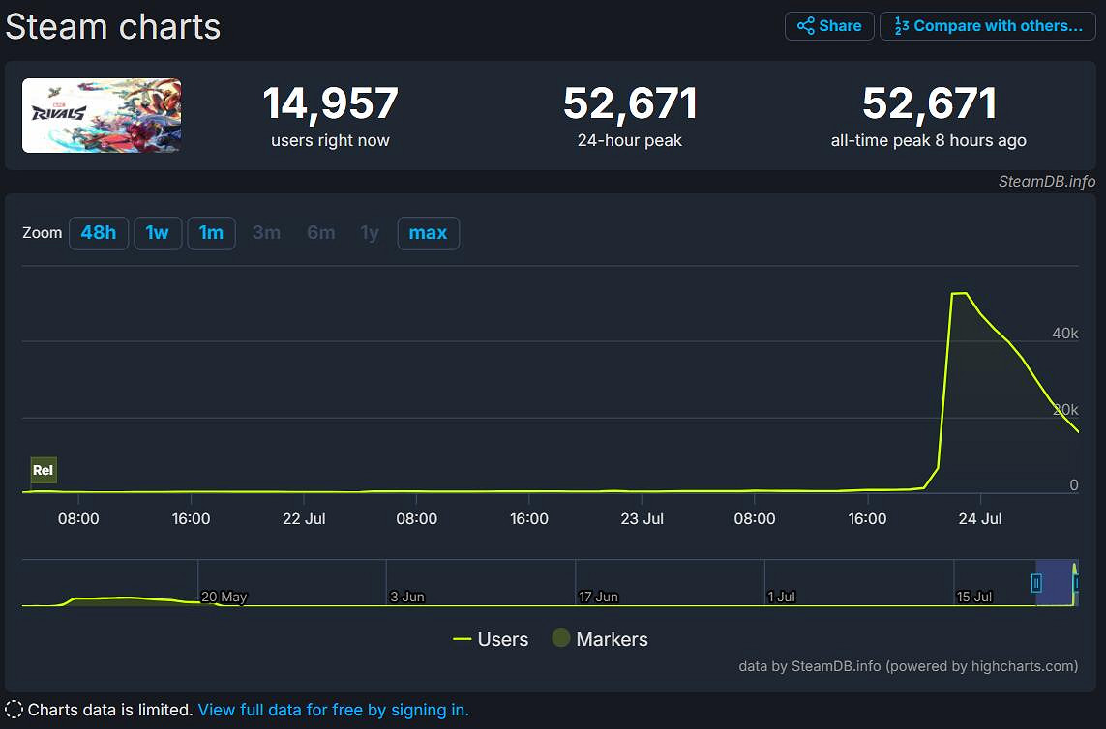Click the left navigator range handle
The image size is (1106, 729).
point(1036,582)
